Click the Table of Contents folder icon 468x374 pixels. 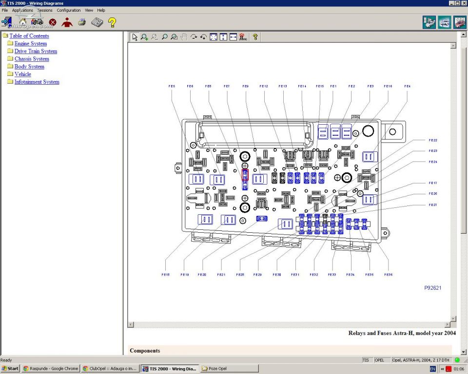pos(5,36)
